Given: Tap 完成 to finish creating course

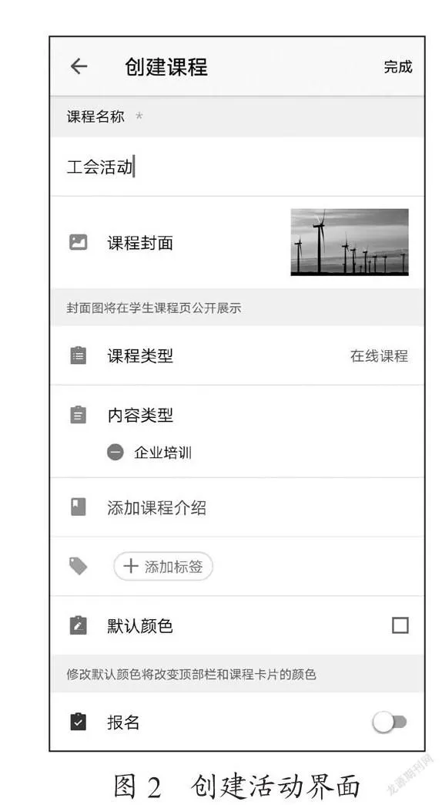Looking at the screenshot, I should (x=398, y=67).
